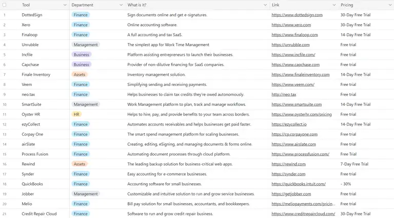Screen dimensions: 394x218
Task: Open the Pricing column dropdown arrow
Action: [x=388, y=5]
